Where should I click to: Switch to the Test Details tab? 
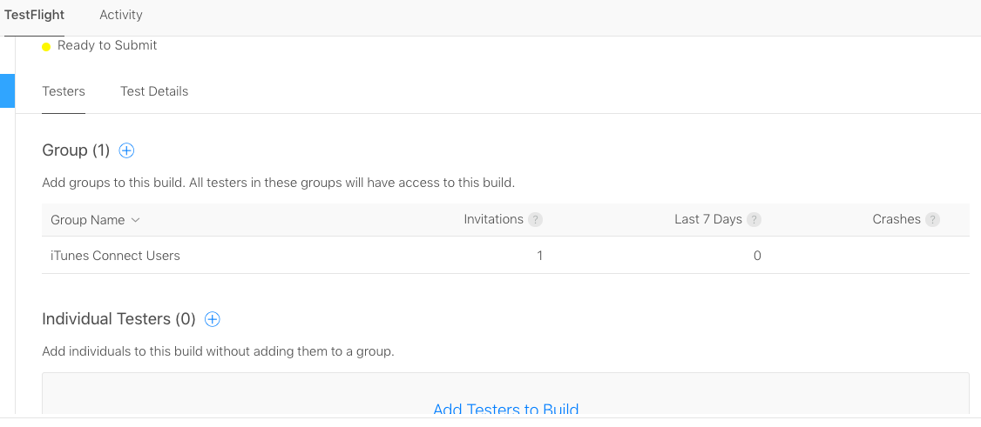tap(154, 91)
